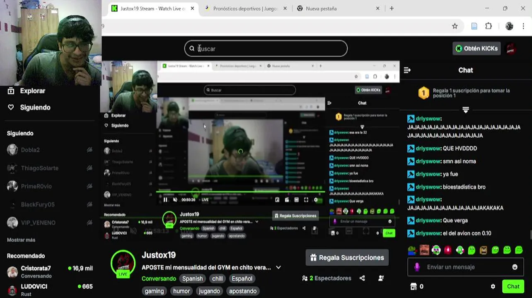Click the pause button in the streamed video
Viewport: 532px width, 298px height.
click(165, 200)
